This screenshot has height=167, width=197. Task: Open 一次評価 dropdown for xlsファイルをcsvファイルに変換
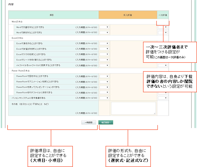click(x=163, y=65)
